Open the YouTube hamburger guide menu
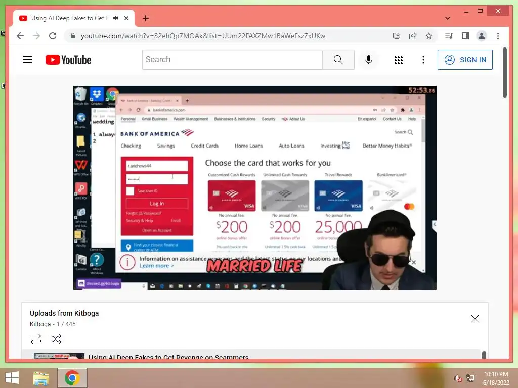This screenshot has height=388, width=518. click(x=27, y=60)
